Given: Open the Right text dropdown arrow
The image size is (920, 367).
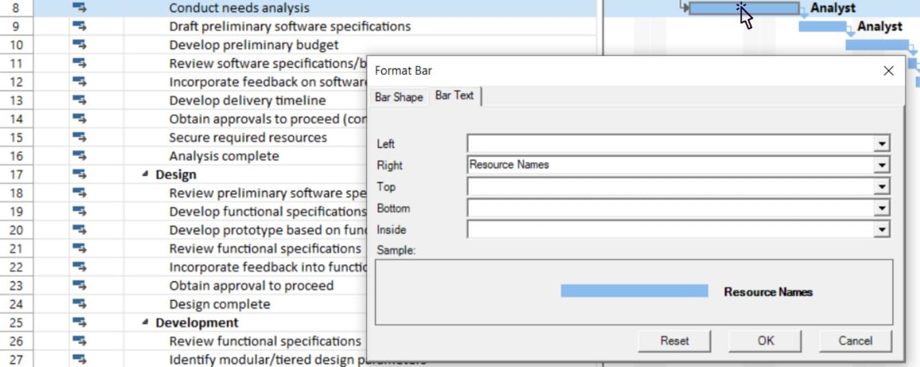Looking at the screenshot, I should click(882, 165).
